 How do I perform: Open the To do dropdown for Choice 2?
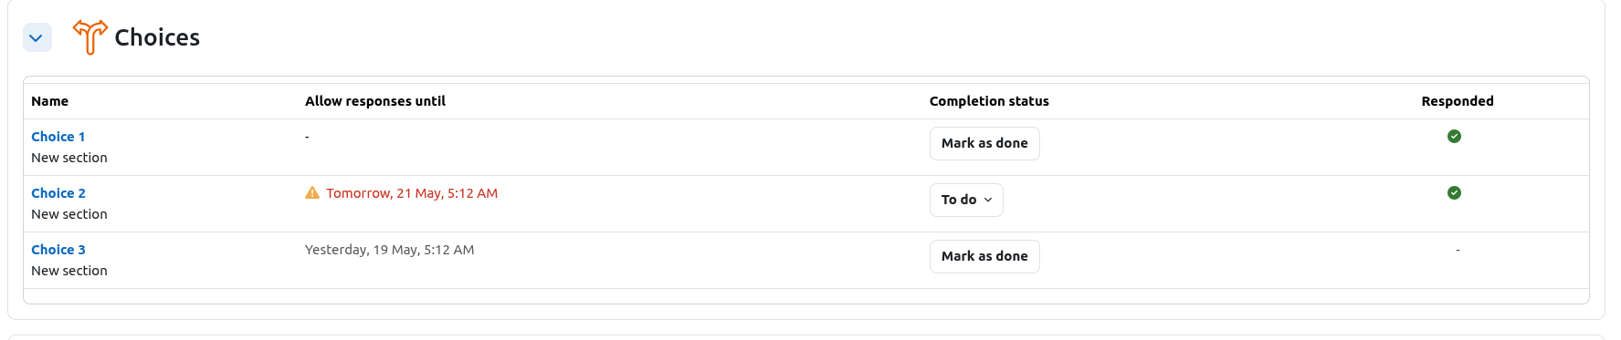tap(966, 200)
